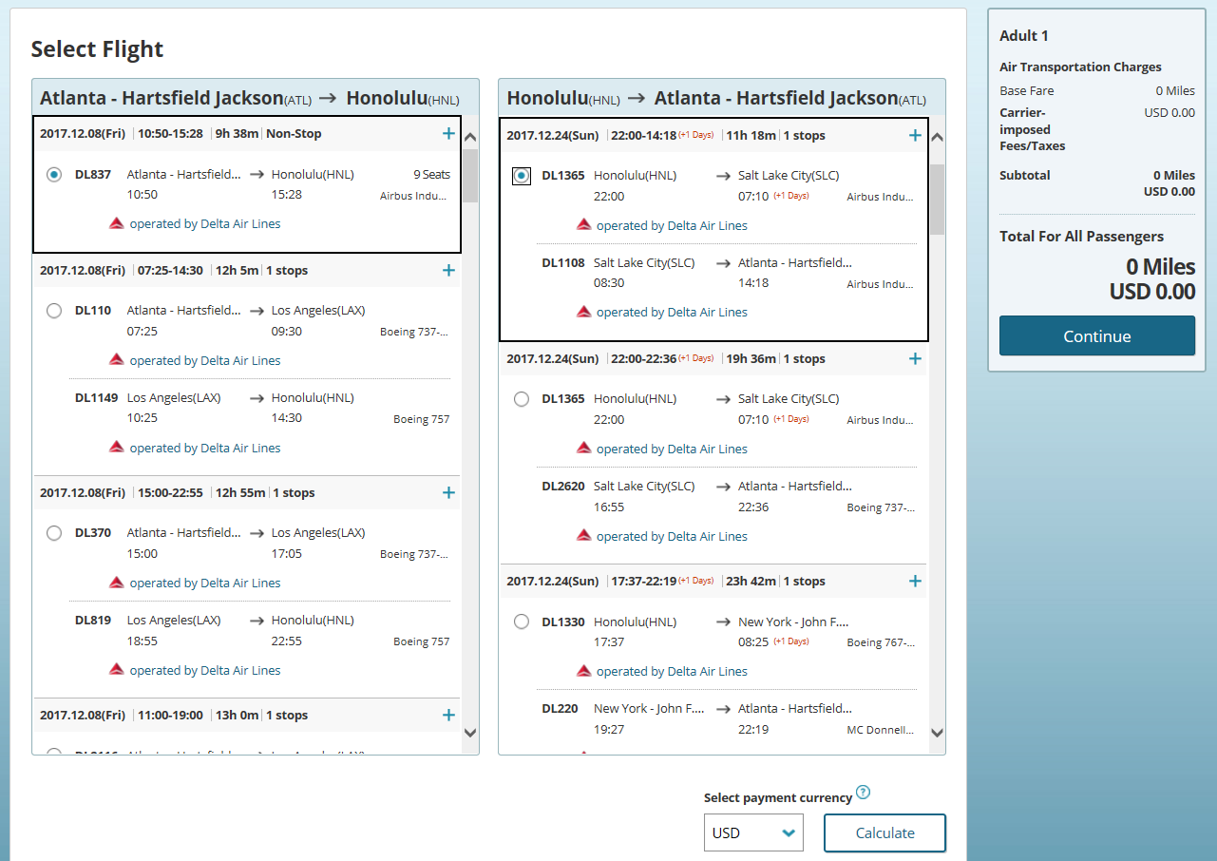The width and height of the screenshot is (1217, 861).
Task: Open the operated by Delta link under DL837
Action: [x=205, y=224]
